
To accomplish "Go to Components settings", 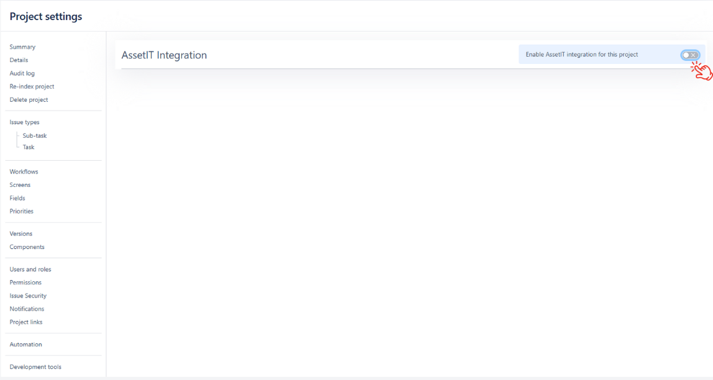I will 27,247.
